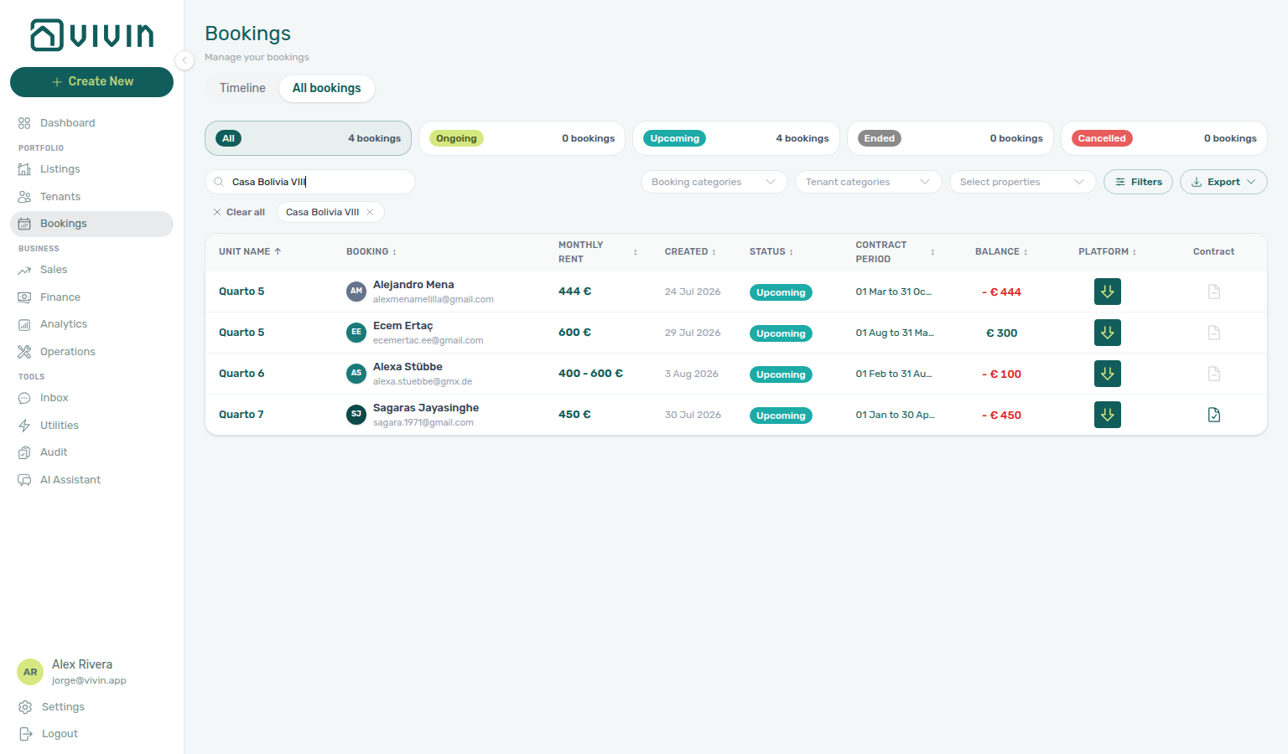Click the platform icon for Alexa Stübbe

[x=1108, y=374]
